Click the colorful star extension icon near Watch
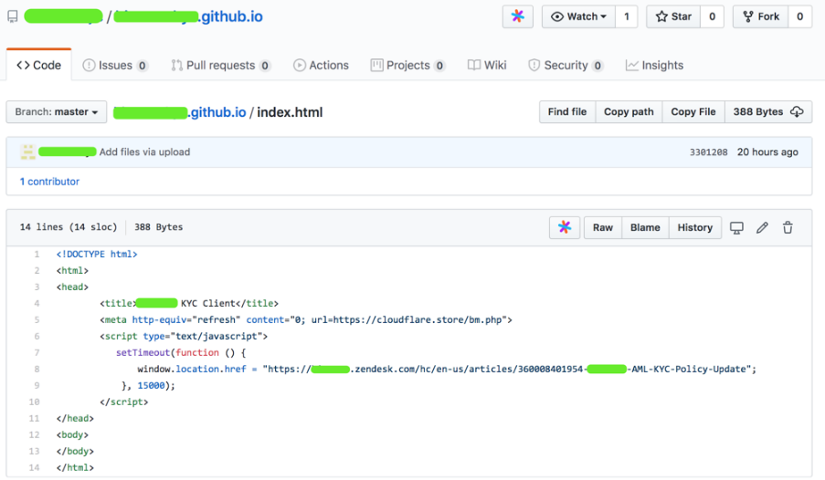 (x=517, y=16)
